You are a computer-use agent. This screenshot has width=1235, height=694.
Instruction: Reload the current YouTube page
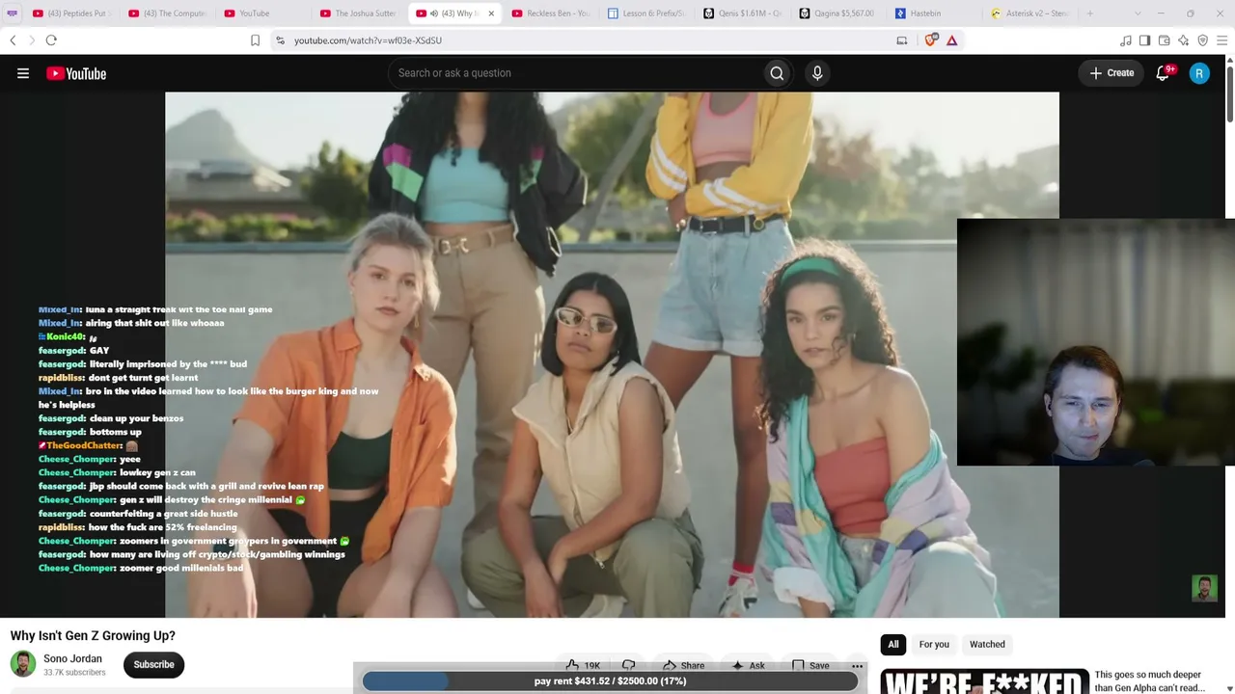(51, 40)
